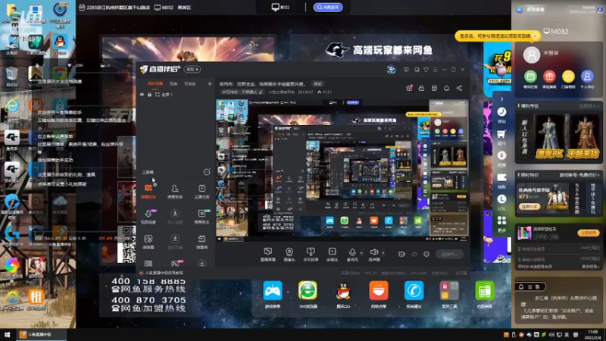The height and width of the screenshot is (341, 606).
Task: Open the Windows Start menu
Action: [7, 335]
